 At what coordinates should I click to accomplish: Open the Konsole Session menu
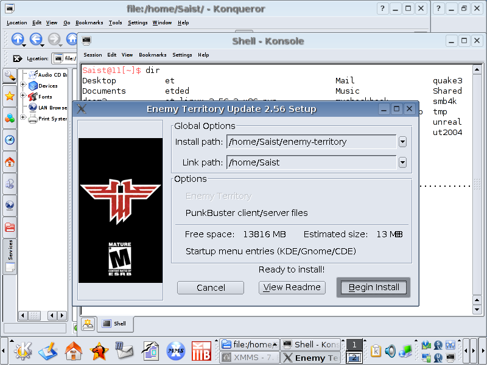point(93,55)
